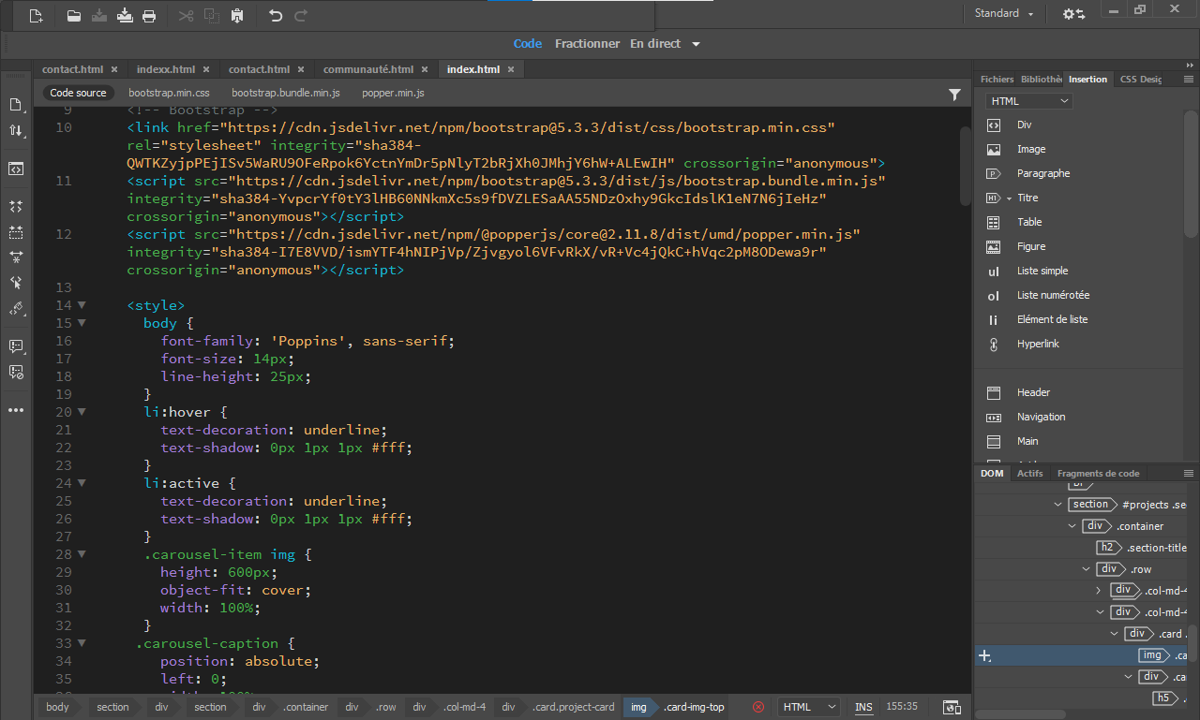Select the Apply Comment icon in coding toolbar
This screenshot has height=720, width=1200.
click(15, 346)
